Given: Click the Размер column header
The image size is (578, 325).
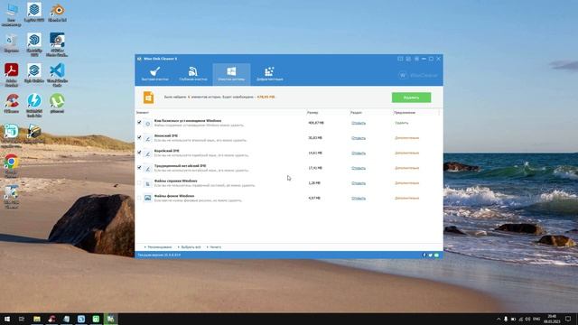Looking at the screenshot, I should click(312, 112).
